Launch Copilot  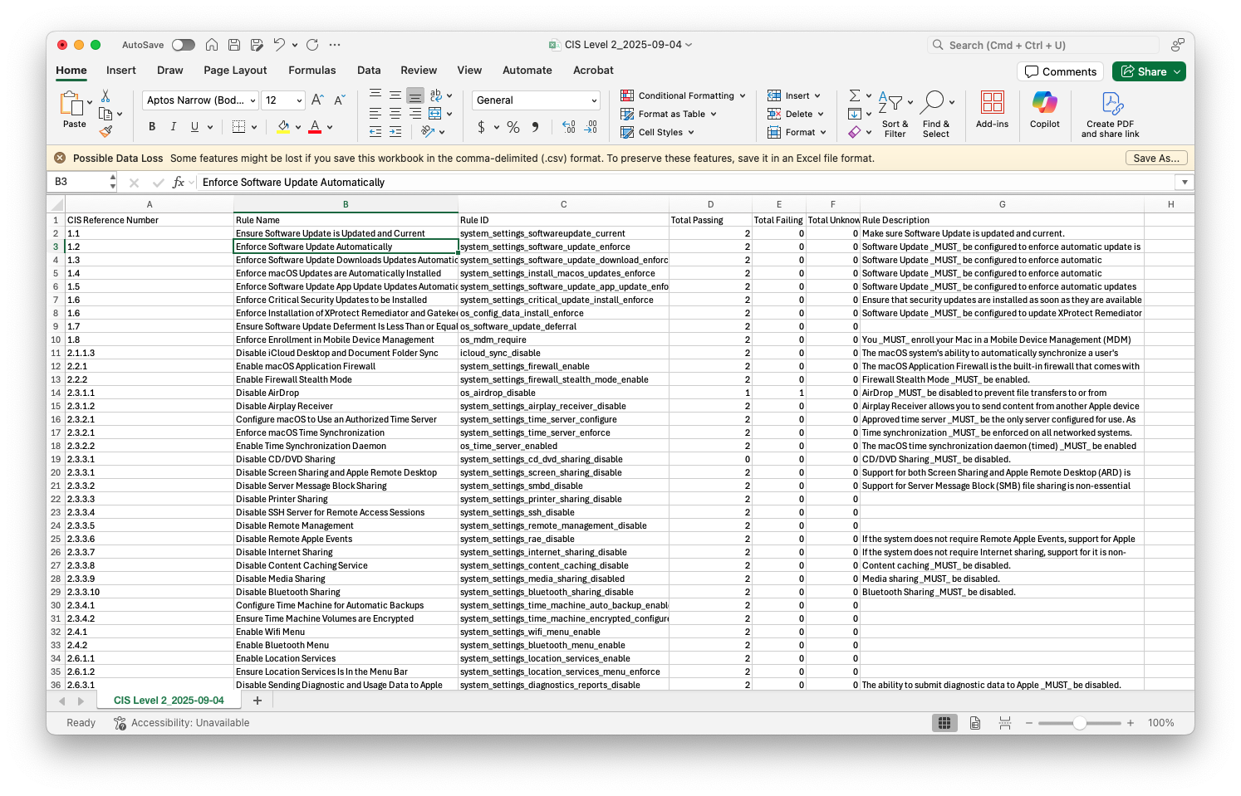1044,110
